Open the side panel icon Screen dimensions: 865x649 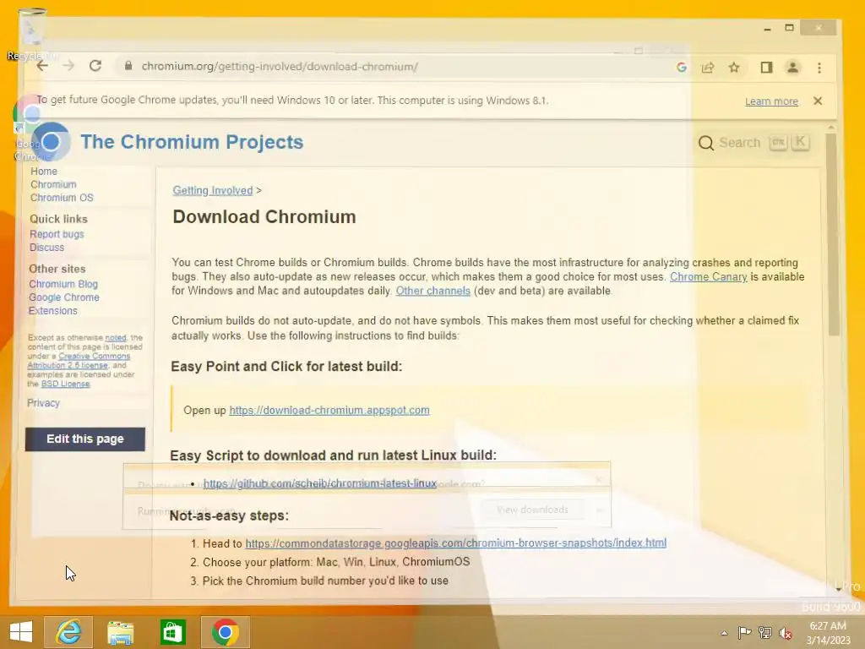pos(766,68)
